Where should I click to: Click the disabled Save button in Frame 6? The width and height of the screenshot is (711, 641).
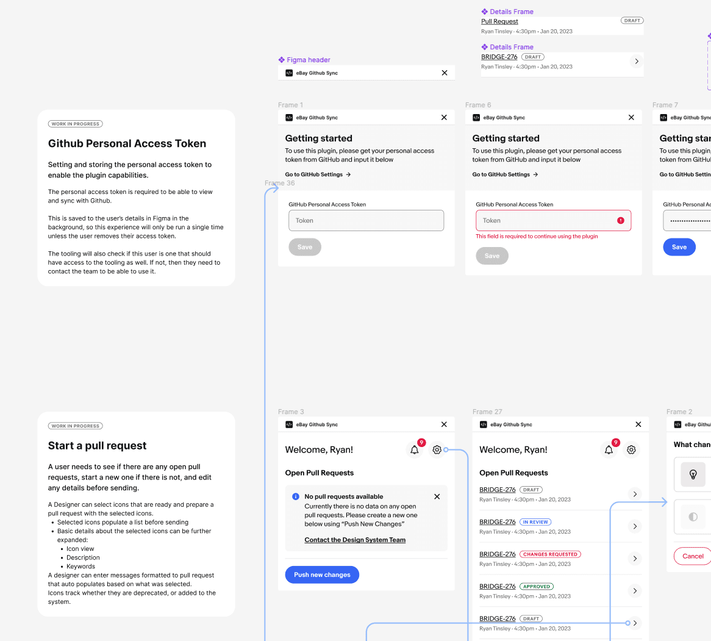pyautogui.click(x=492, y=256)
